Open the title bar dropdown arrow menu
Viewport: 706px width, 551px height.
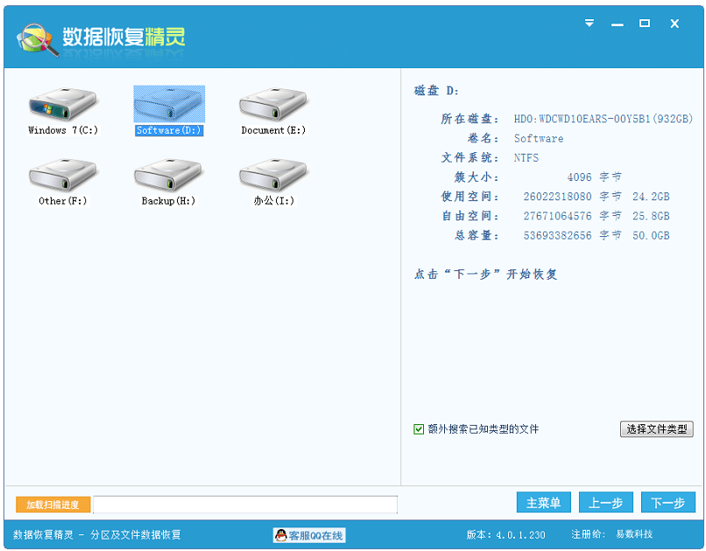click(589, 24)
